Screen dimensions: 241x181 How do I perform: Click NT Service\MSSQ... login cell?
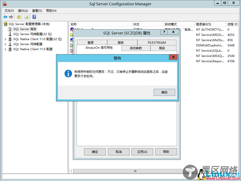[210, 56]
